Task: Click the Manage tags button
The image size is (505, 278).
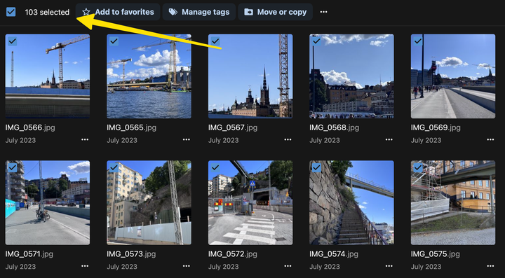Action: click(199, 12)
